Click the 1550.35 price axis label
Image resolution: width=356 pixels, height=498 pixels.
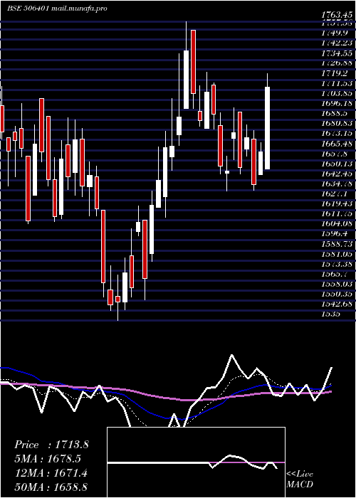(x=337, y=294)
